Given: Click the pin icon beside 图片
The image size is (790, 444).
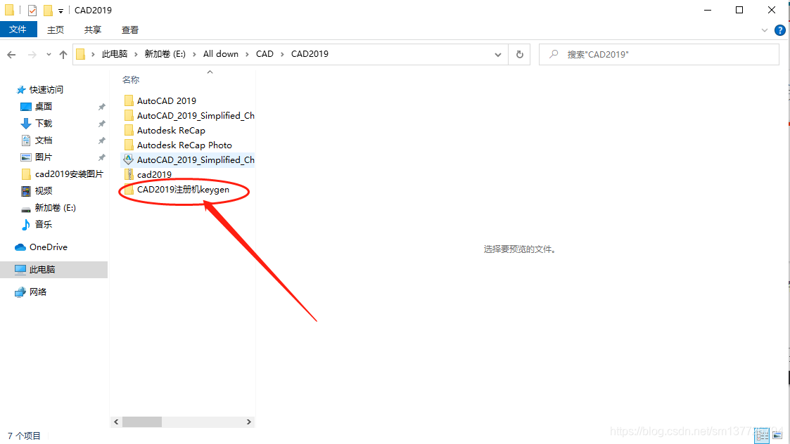Looking at the screenshot, I should (x=102, y=157).
